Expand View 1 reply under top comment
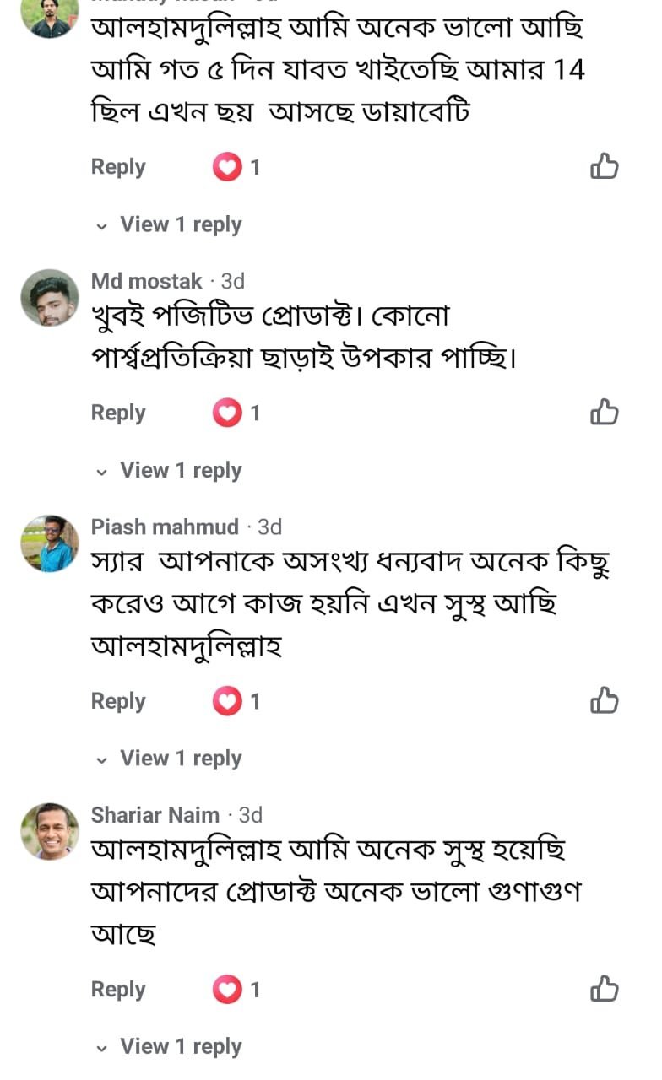662x1080 pixels. coord(180,224)
